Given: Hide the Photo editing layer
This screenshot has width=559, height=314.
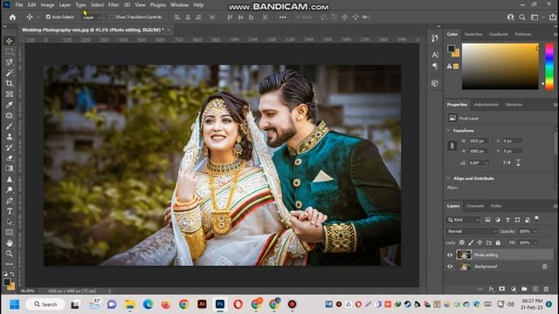Looking at the screenshot, I should tap(450, 255).
